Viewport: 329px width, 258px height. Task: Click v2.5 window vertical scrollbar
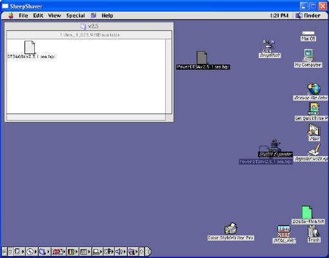(169, 76)
